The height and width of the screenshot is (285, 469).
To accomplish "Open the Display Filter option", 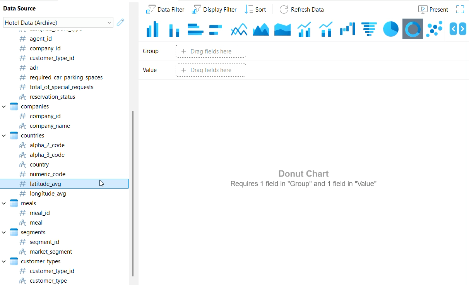I will click(x=214, y=9).
